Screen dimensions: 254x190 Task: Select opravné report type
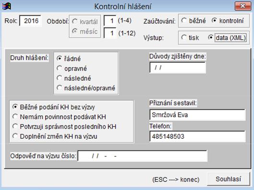click(72, 68)
